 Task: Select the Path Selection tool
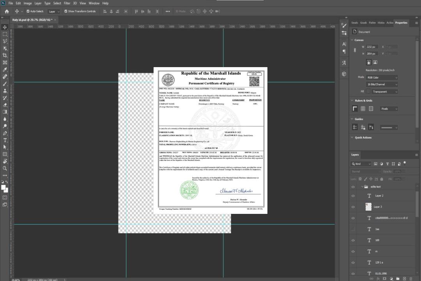(x=5, y=147)
